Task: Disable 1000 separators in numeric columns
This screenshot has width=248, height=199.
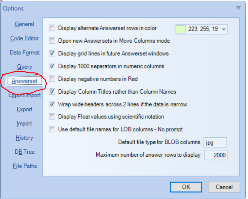Action: click(52, 66)
